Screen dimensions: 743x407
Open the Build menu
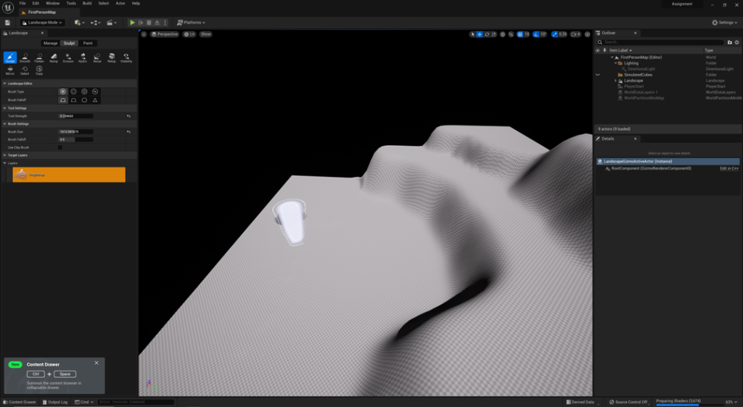tap(87, 4)
